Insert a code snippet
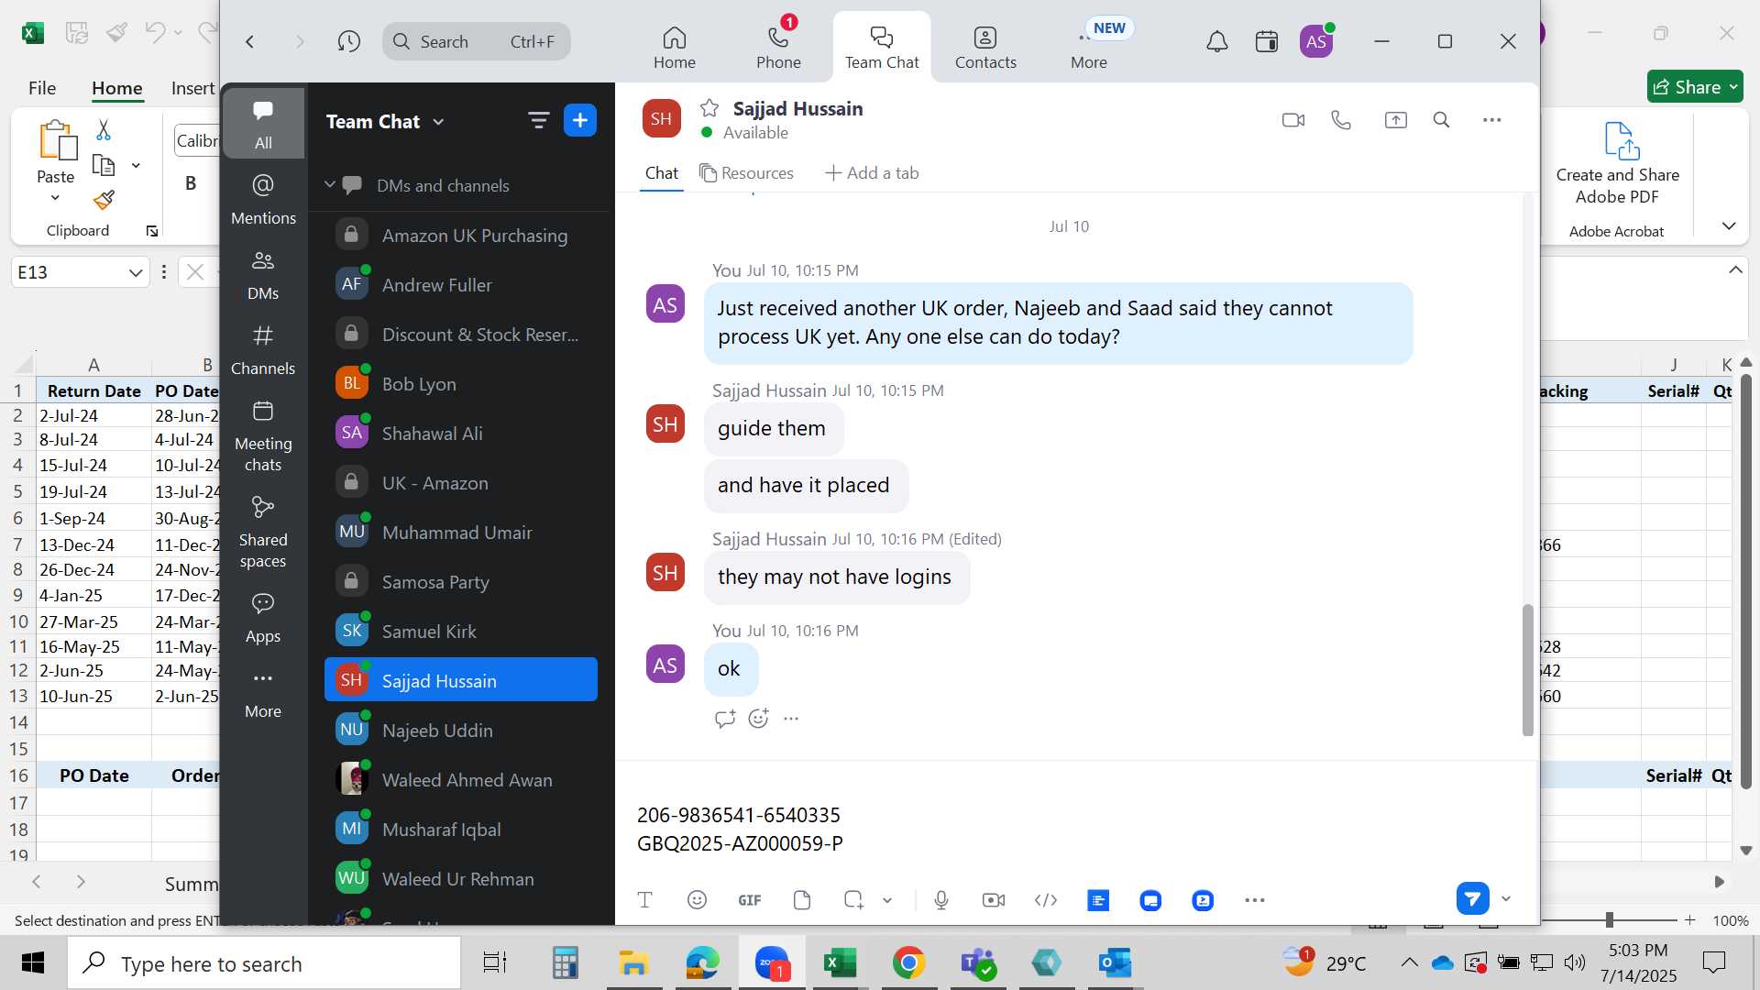The image size is (1760, 990). [1046, 900]
